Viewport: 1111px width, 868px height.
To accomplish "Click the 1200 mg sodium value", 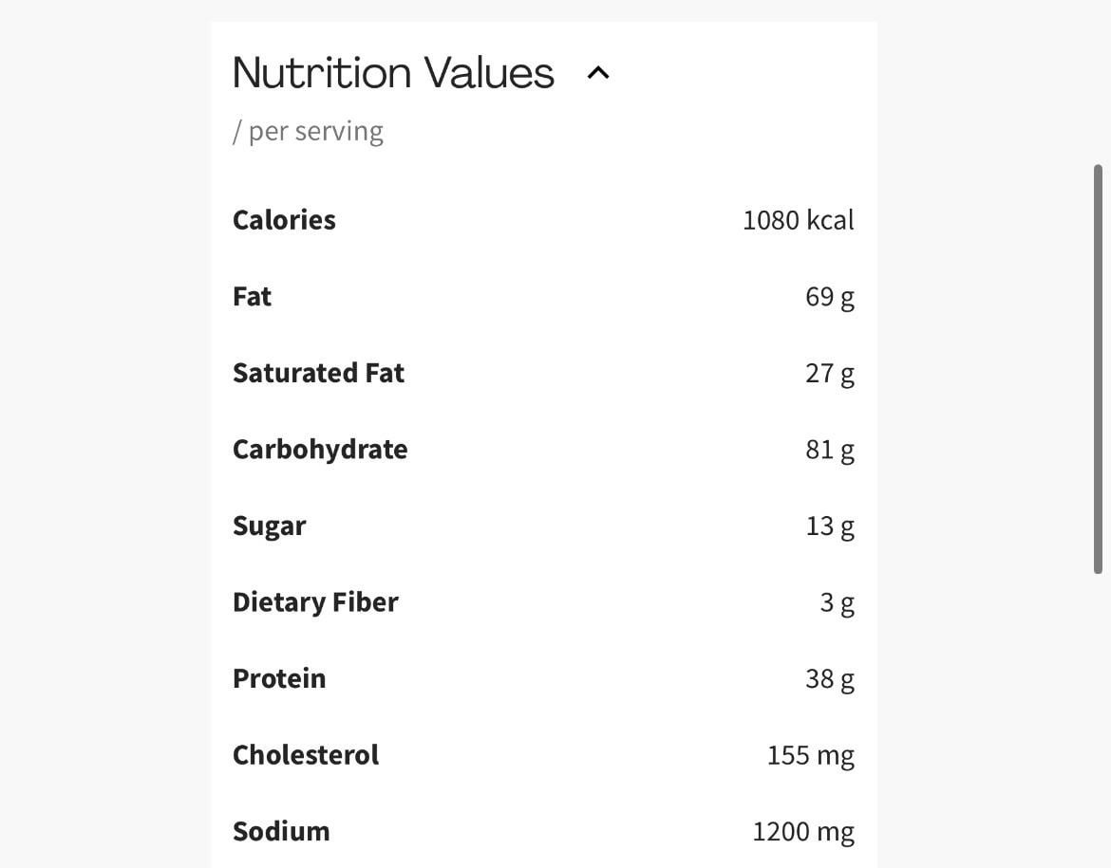I will (802, 832).
